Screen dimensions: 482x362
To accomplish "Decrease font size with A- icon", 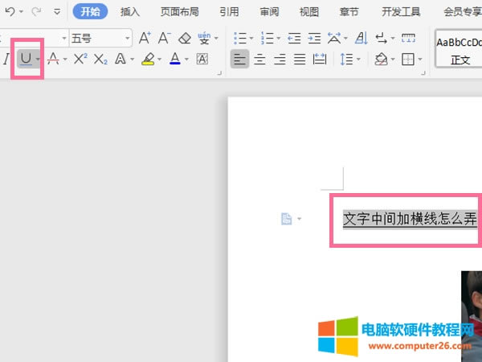I will [164, 38].
